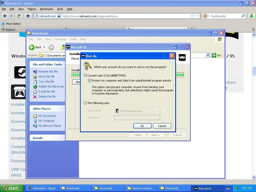
Task: Click the RetroArch logo in installer header
Action: tap(182, 57)
